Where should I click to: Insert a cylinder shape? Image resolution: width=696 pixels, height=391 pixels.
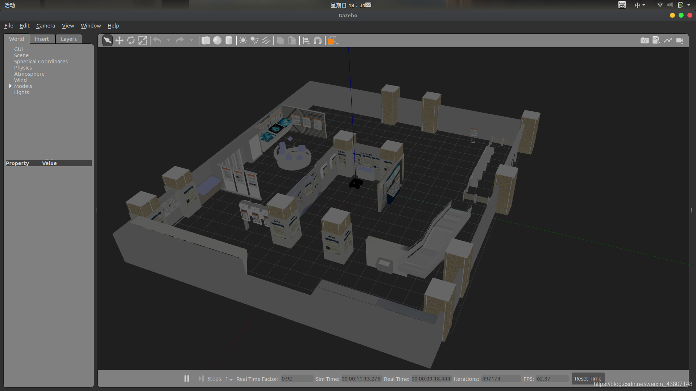click(229, 41)
